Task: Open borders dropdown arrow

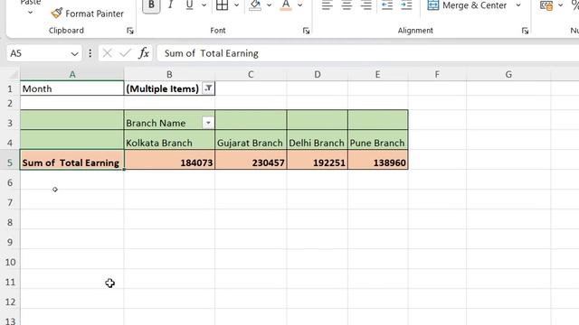Action: [236, 5]
